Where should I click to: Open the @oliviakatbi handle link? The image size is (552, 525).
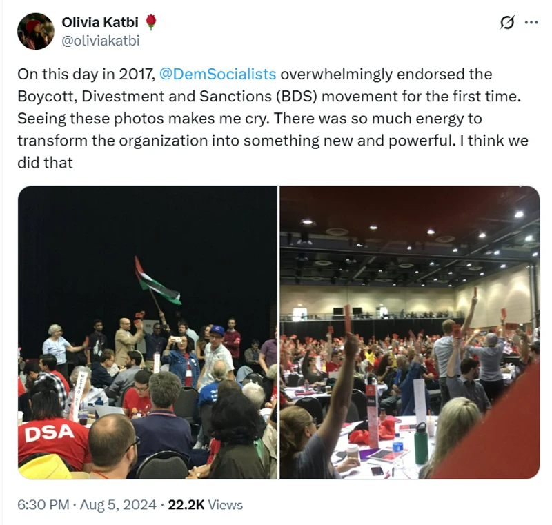pyautogui.click(x=101, y=41)
